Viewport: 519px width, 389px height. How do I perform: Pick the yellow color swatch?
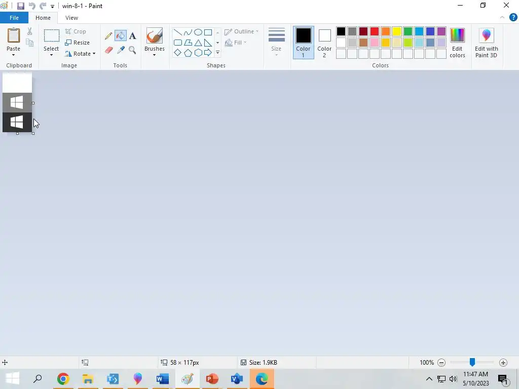pyautogui.click(x=396, y=31)
